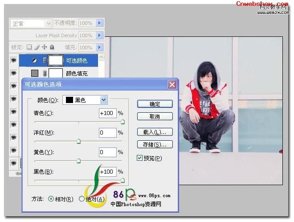Click the 可选颜色 adjustment layer icon
Screen dimensions: 294x222
point(34,60)
